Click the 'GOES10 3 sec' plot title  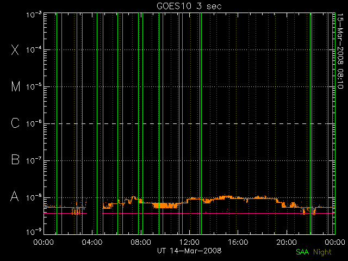click(x=189, y=6)
